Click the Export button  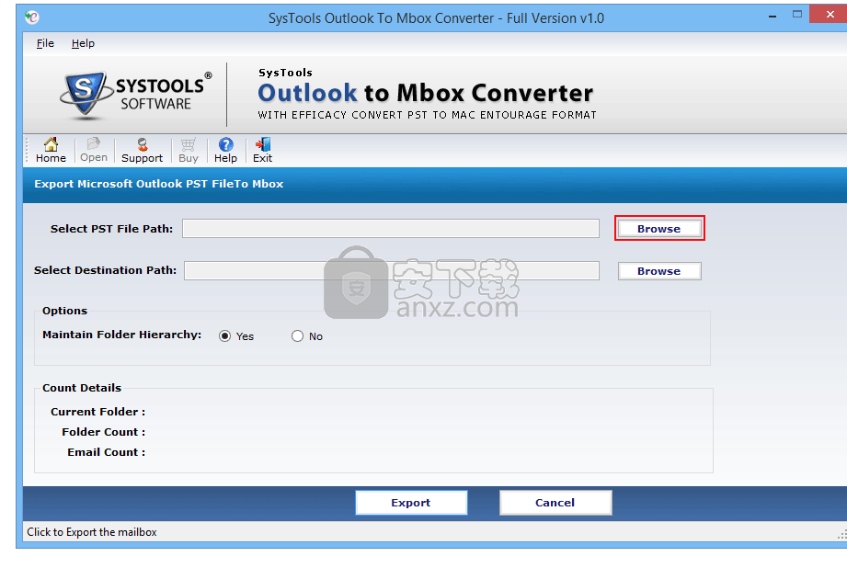(411, 503)
